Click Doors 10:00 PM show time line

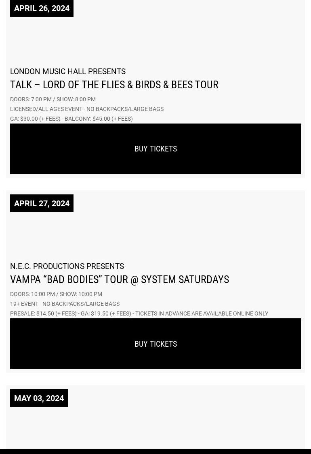tap(56, 294)
